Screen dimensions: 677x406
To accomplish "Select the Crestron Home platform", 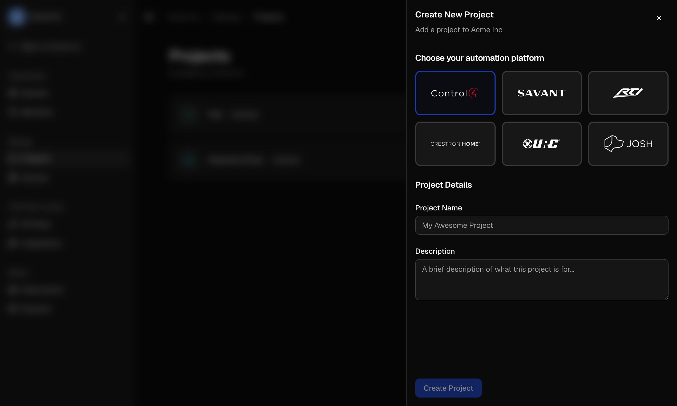I will coord(455,144).
